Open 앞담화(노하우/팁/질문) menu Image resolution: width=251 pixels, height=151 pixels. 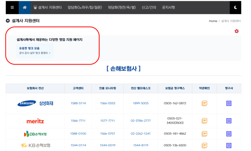coord(85,7)
